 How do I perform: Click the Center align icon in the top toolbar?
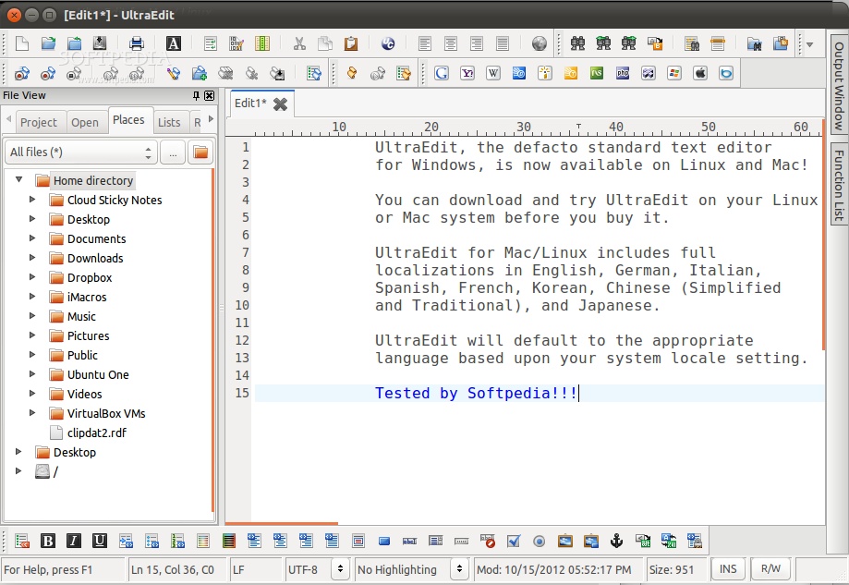pos(451,43)
